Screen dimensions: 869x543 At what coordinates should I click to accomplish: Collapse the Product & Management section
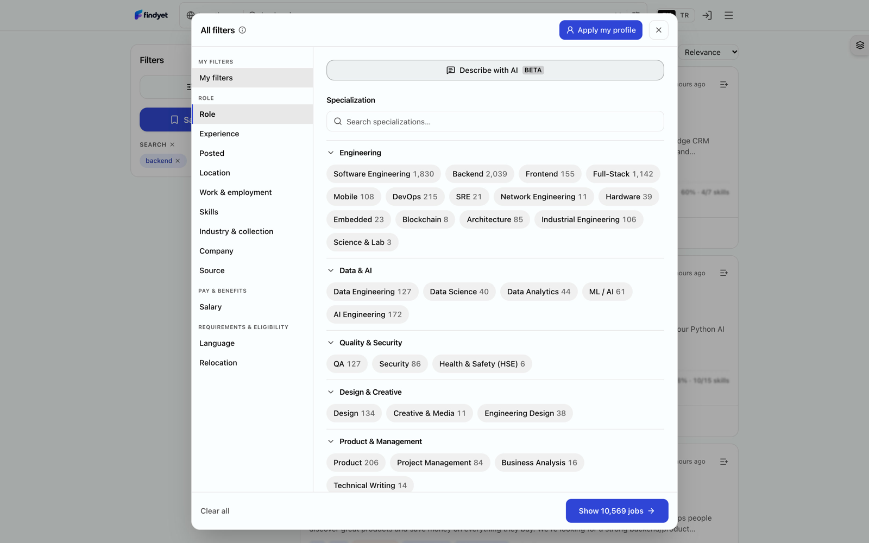331,441
